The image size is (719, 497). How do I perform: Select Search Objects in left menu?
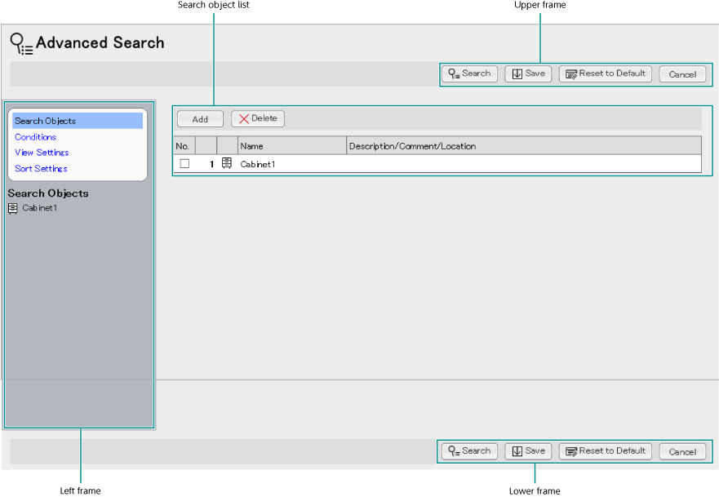[x=78, y=121]
